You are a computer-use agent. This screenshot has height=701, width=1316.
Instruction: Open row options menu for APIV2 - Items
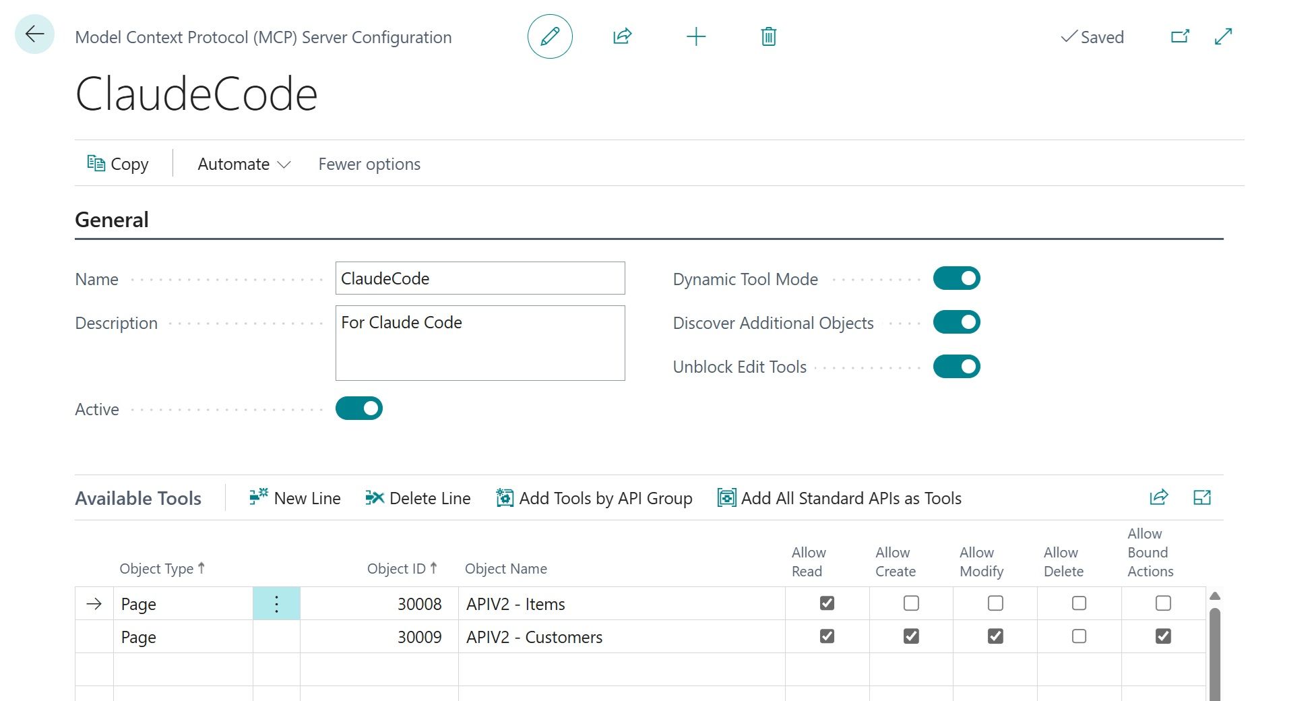(276, 604)
